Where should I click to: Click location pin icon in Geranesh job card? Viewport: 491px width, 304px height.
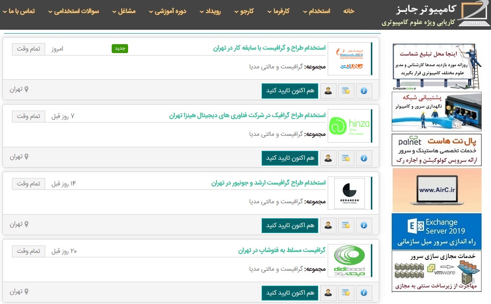pyautogui.click(x=27, y=224)
